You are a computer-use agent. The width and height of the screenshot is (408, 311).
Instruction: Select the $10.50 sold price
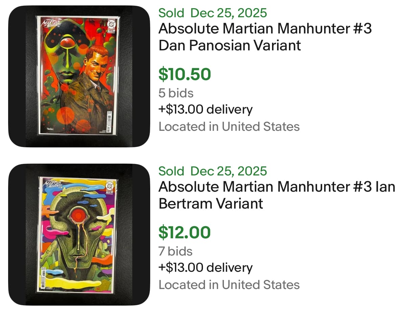coord(184,74)
